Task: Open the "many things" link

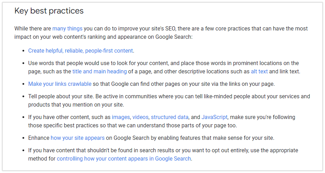Action: click(67, 28)
